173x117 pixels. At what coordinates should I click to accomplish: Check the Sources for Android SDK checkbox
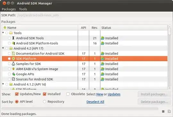click(9, 79)
